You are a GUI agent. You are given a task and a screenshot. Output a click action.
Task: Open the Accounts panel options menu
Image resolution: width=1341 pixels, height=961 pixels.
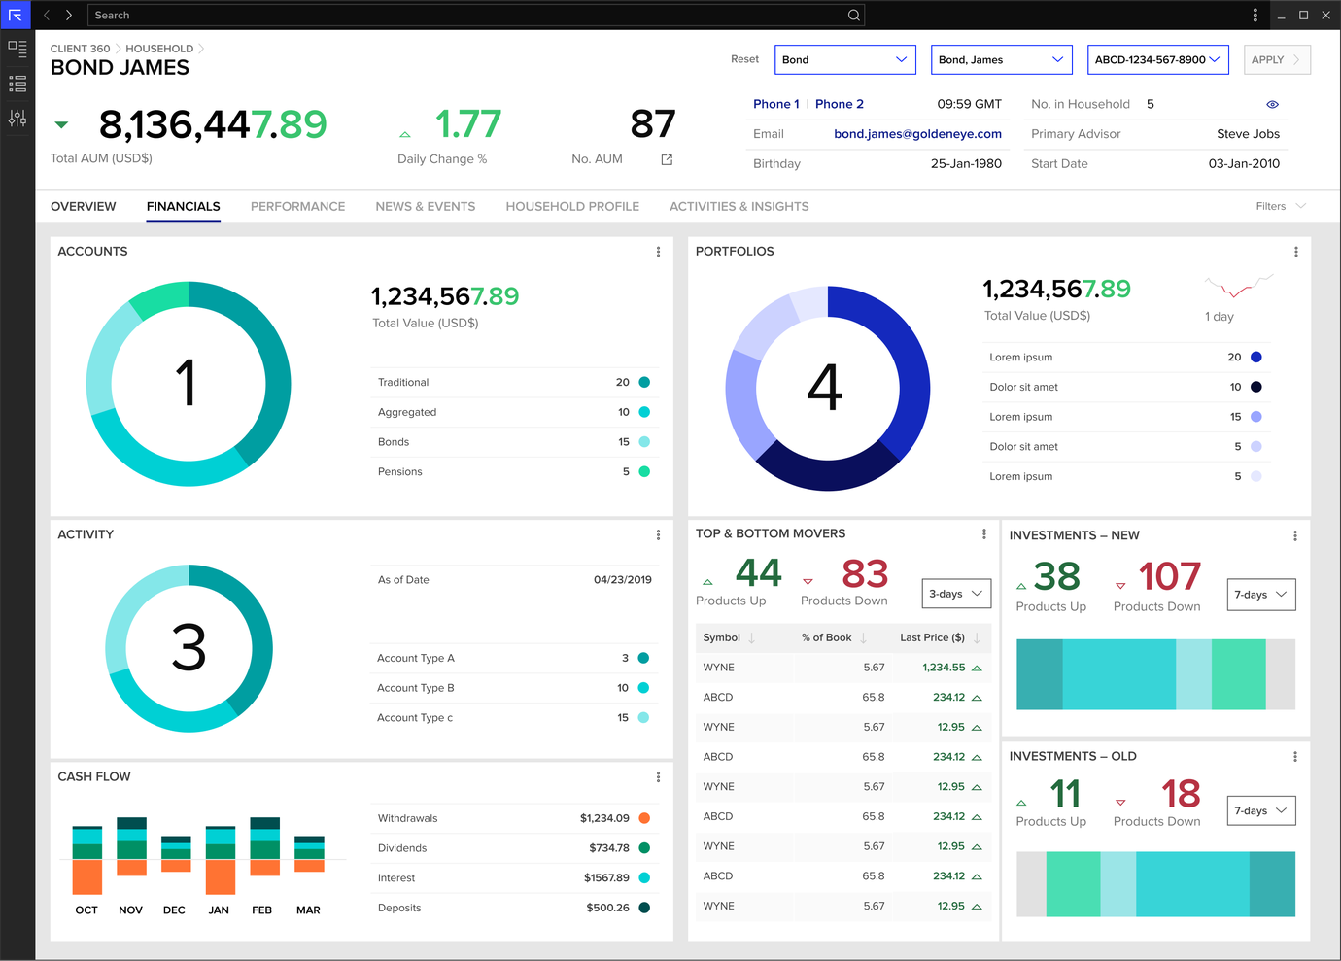[x=658, y=252]
